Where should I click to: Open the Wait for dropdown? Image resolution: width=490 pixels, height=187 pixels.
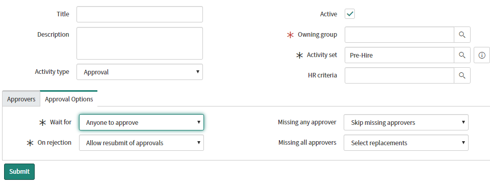(141, 122)
